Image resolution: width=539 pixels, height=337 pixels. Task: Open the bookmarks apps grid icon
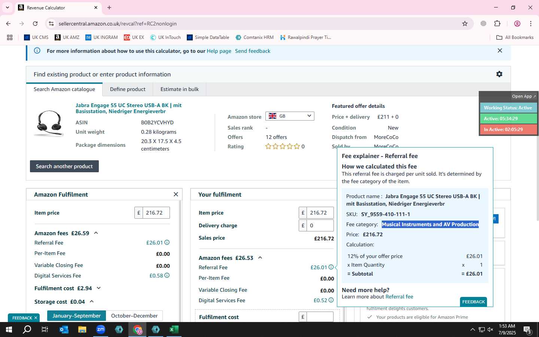coord(10,37)
